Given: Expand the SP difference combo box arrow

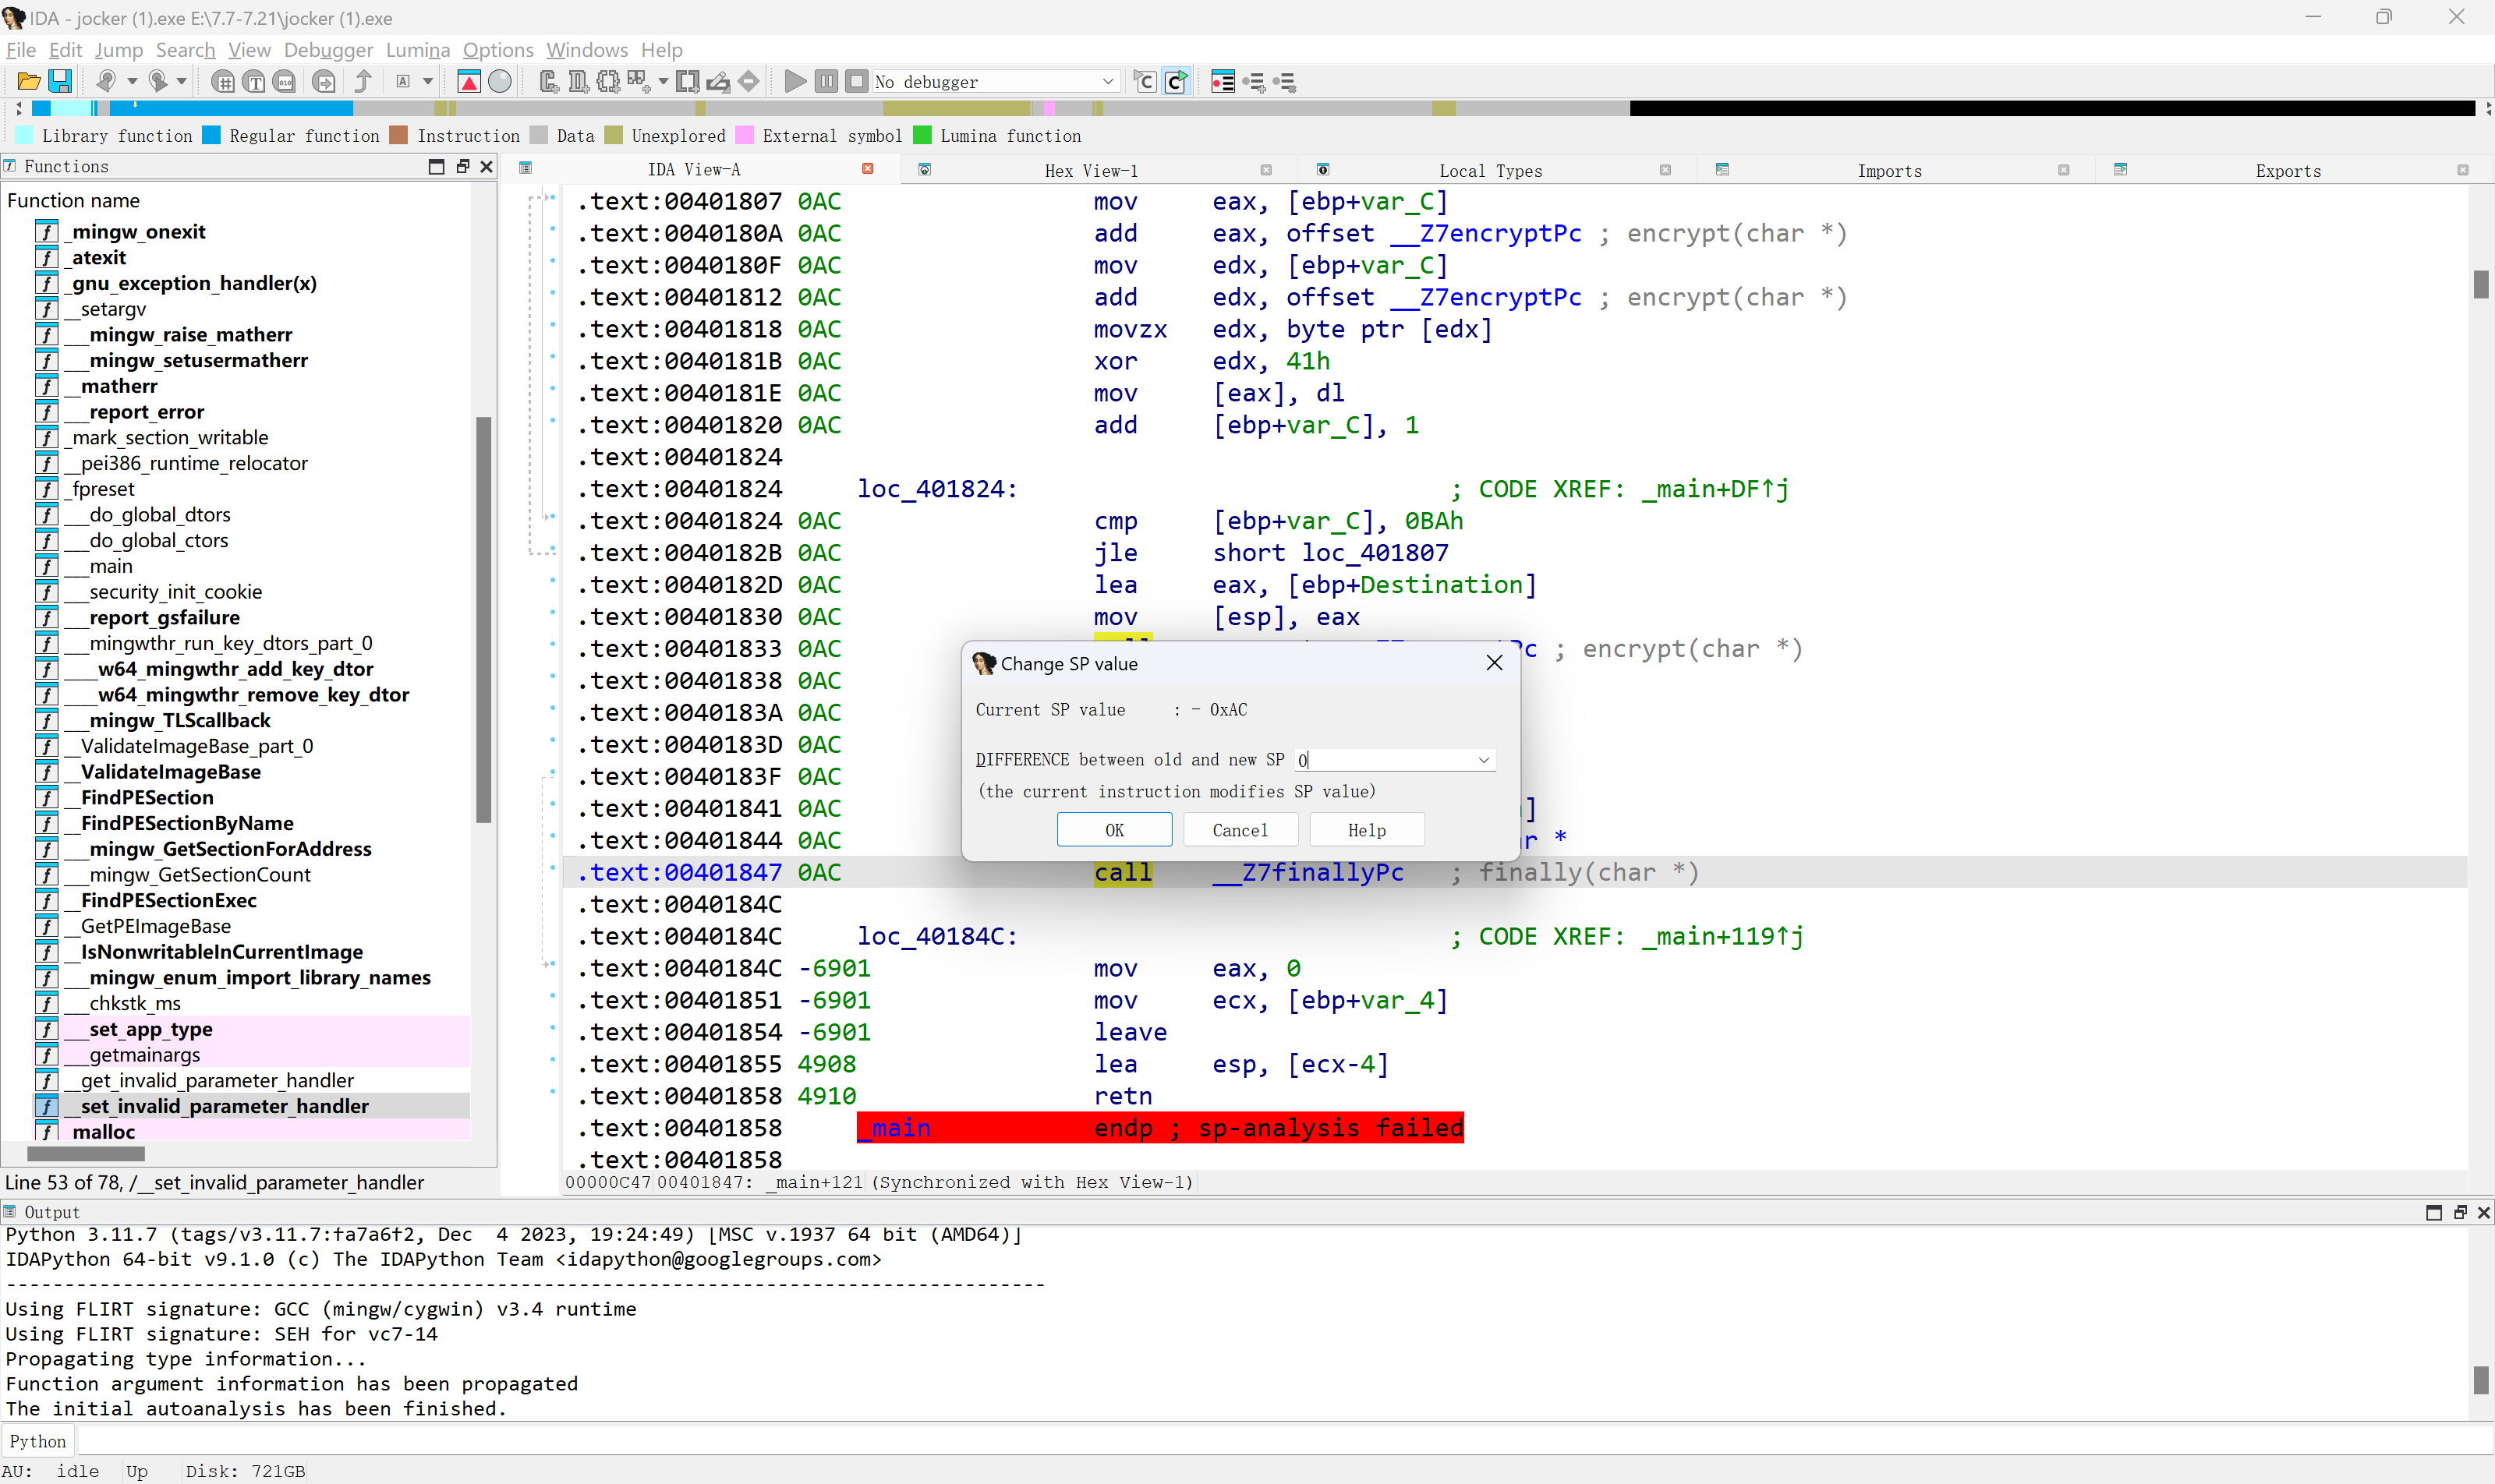Looking at the screenshot, I should (1484, 760).
